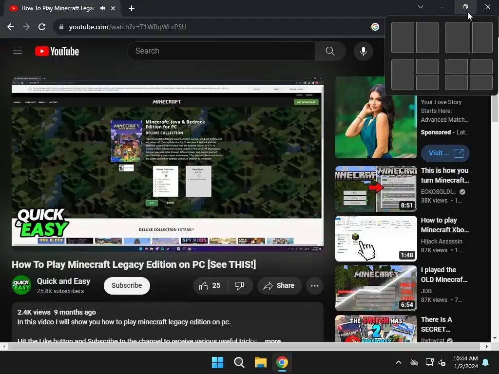
Task: Open 'This is how you turn Minecraft' thumbnail
Action: tap(376, 189)
